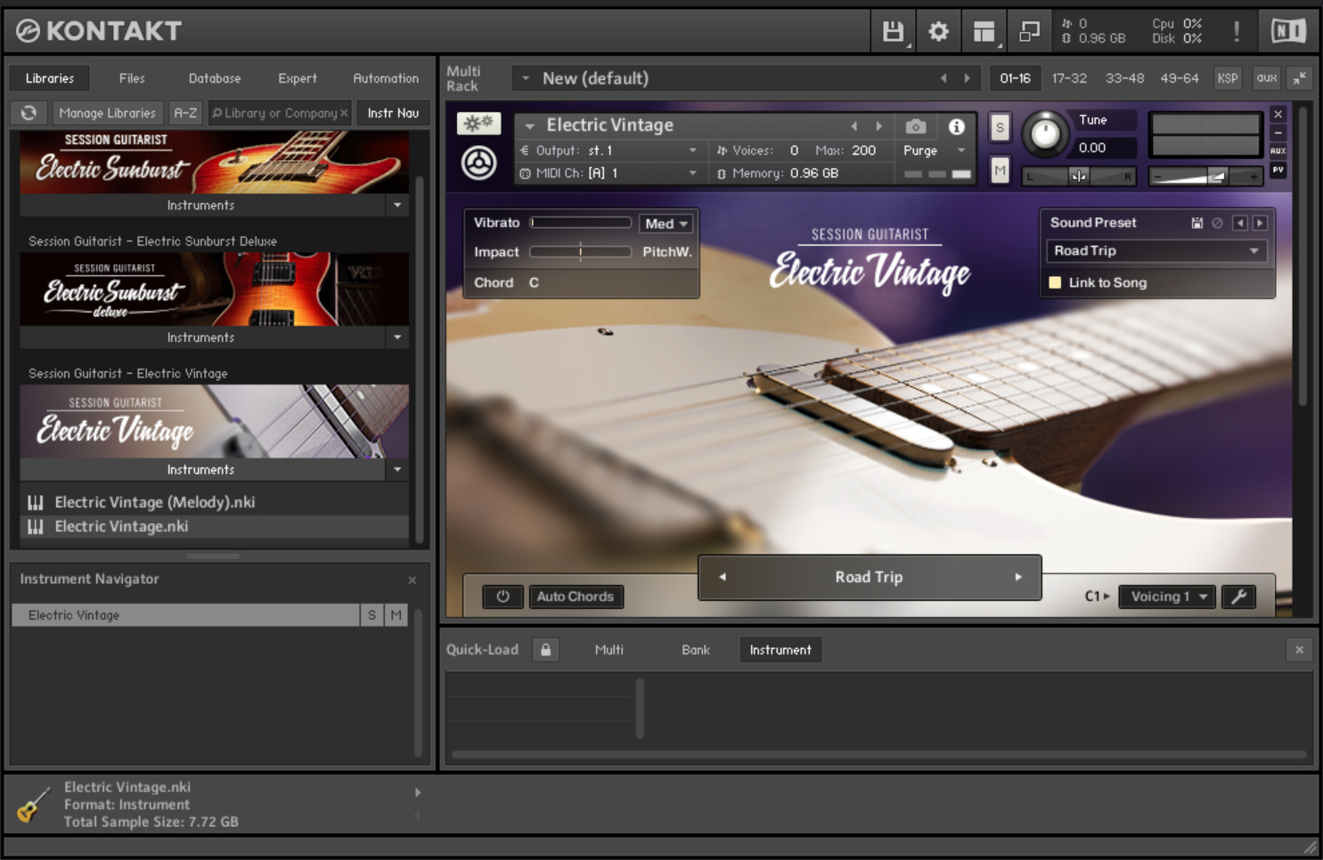Adjust the Impact slider
Viewport: 1323px width, 860px height.
(x=581, y=252)
